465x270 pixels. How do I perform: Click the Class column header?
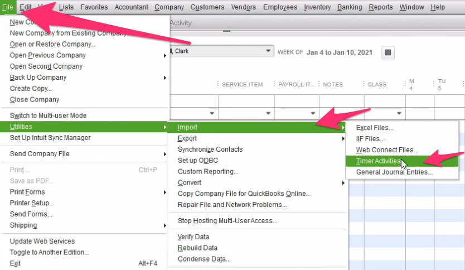(377, 85)
